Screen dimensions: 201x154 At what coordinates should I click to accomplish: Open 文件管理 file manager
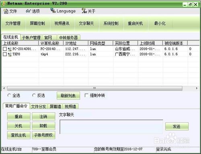click(13, 23)
